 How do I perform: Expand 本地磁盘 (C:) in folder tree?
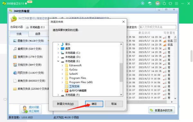coord(58,53)
